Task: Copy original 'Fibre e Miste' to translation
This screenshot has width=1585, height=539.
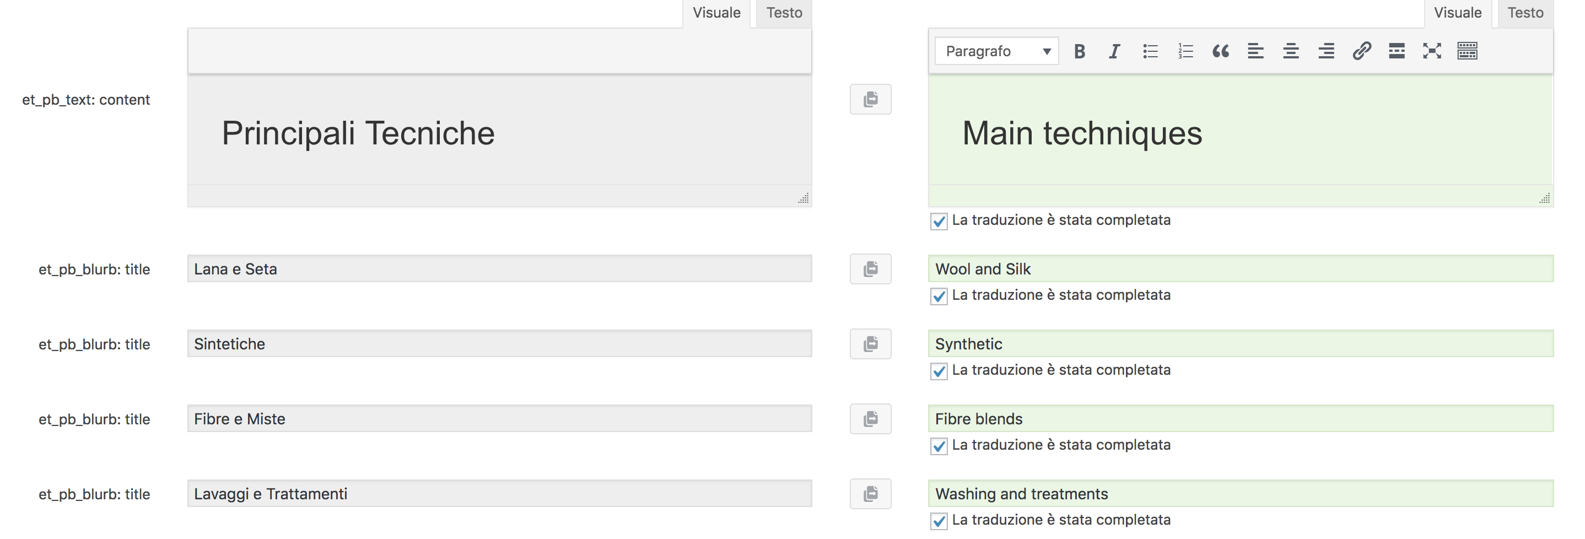Action: point(870,419)
